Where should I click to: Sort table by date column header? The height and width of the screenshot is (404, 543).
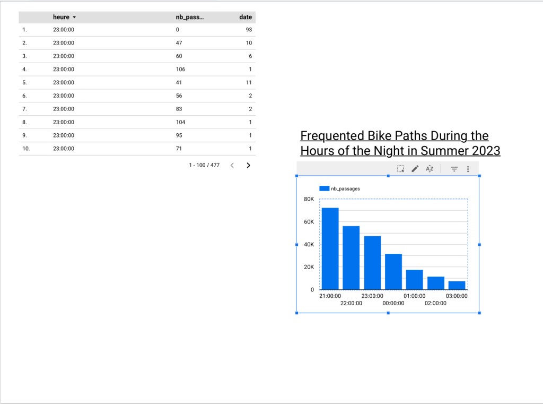pyautogui.click(x=246, y=17)
